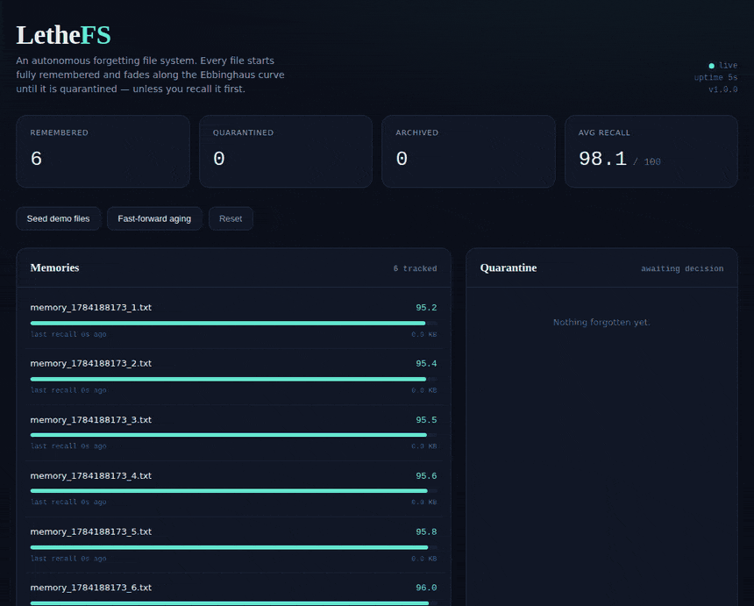Click the live status indicator dot
Viewport: 754px width, 606px height.
(x=712, y=66)
